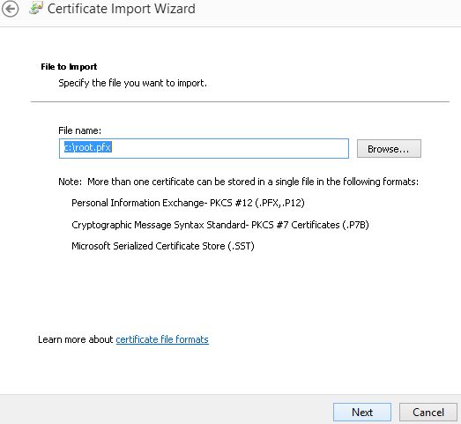
Task: Open the certificate file formats link
Action: [x=162, y=339]
